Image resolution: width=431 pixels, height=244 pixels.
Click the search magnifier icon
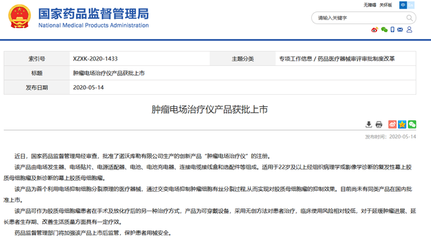point(409,18)
